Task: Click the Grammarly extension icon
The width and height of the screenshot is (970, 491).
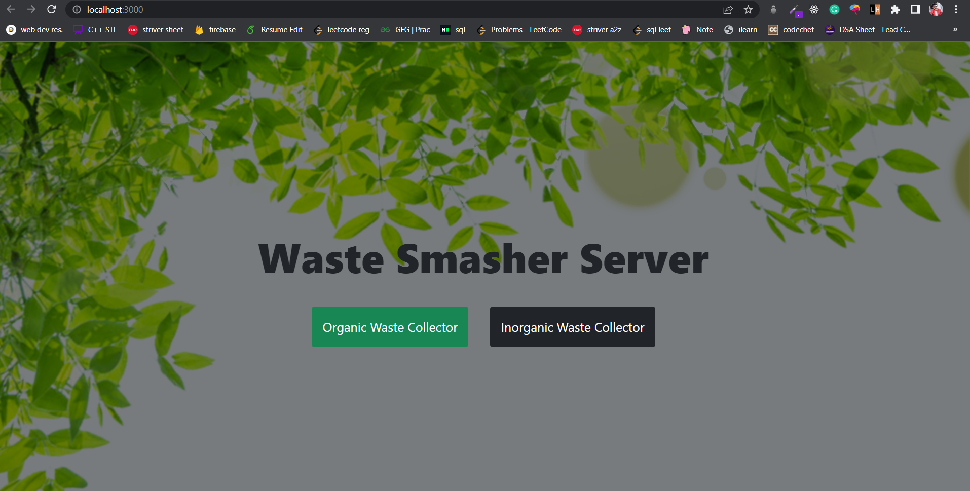Action: pos(834,9)
